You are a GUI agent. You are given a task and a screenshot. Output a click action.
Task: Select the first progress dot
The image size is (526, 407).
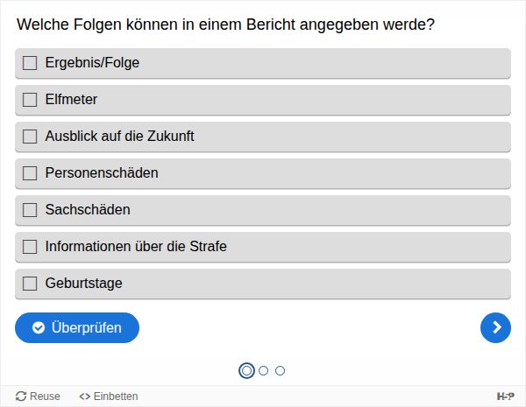[x=246, y=370]
